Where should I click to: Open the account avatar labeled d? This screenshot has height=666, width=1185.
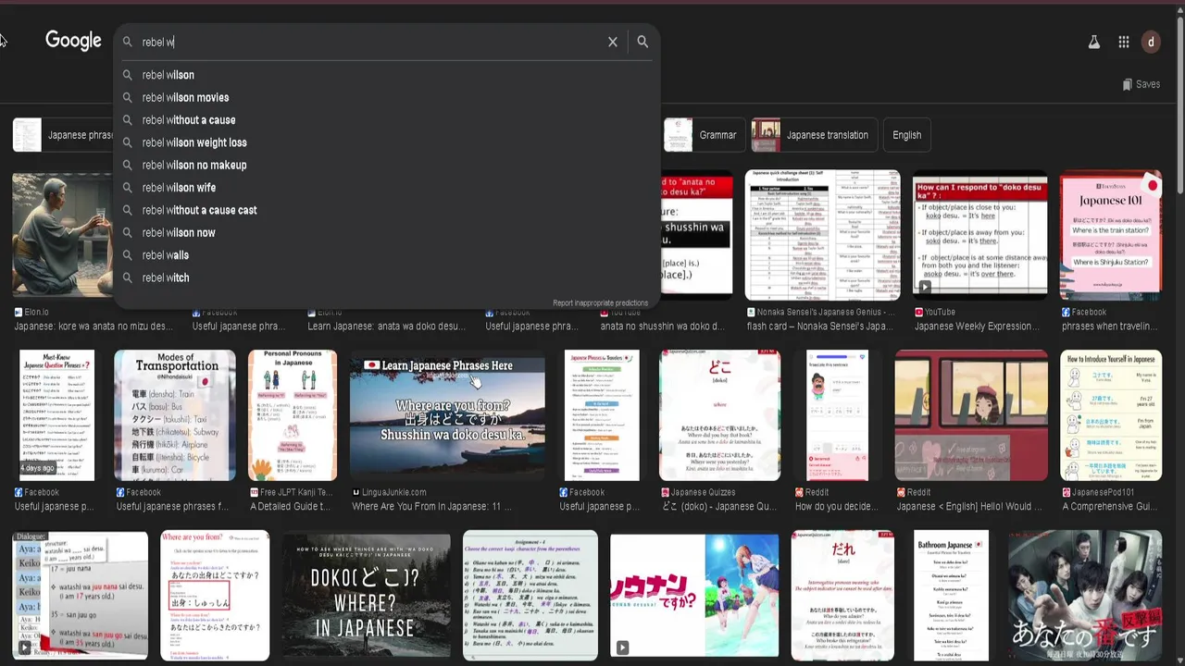(1151, 42)
